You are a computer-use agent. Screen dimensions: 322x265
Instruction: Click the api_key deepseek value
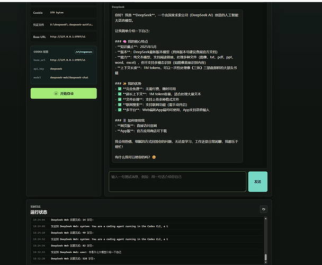(x=56, y=69)
